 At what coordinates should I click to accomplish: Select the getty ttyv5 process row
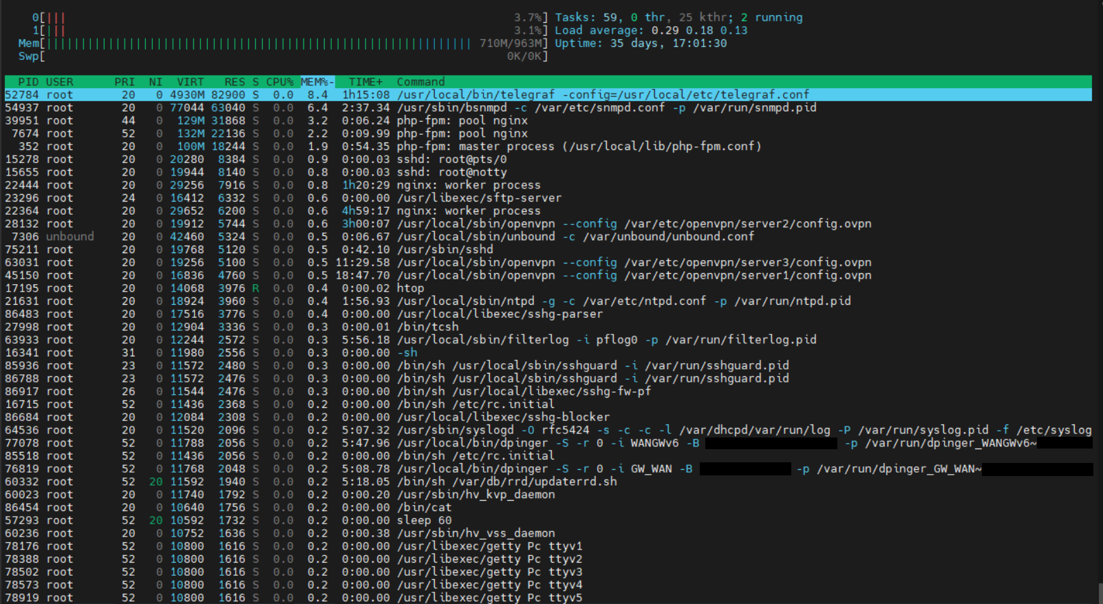point(548,598)
